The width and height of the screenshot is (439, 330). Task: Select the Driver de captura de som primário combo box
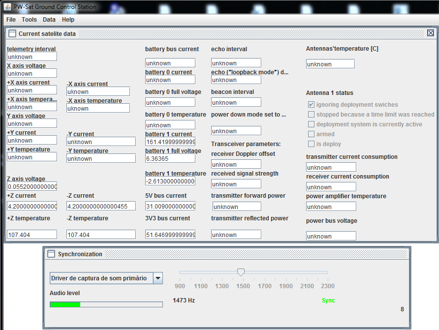pyautogui.click(x=106, y=278)
